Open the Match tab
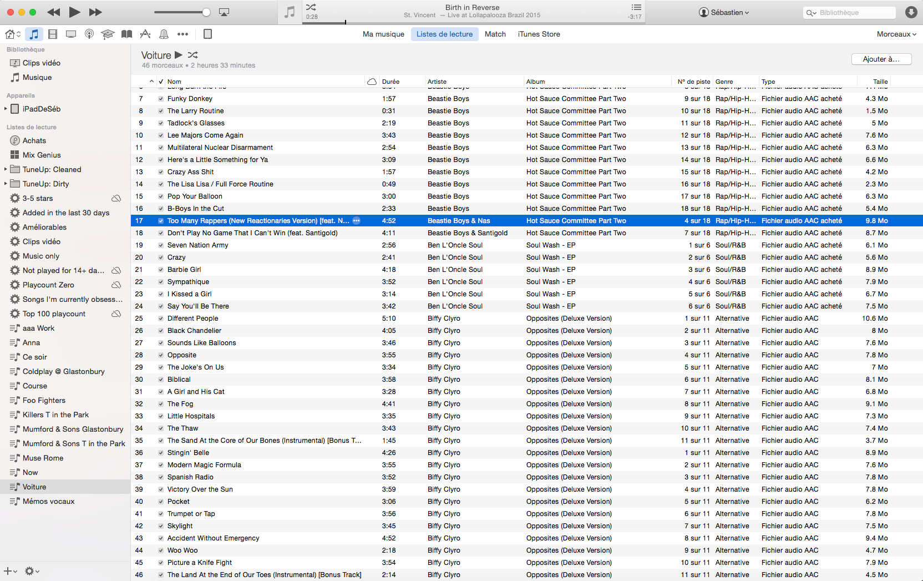The image size is (923, 581). pos(495,34)
